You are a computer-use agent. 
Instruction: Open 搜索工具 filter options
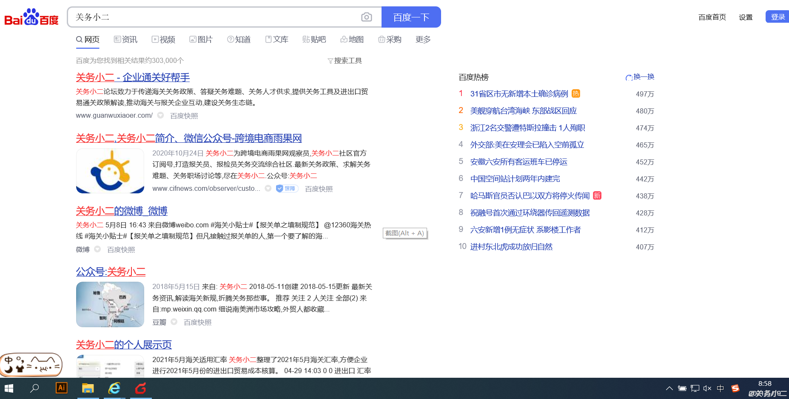tap(345, 61)
